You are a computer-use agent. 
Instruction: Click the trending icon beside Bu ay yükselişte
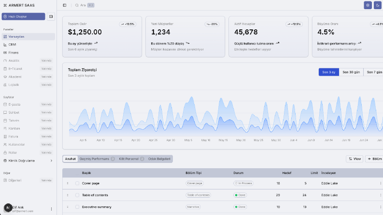96,43
